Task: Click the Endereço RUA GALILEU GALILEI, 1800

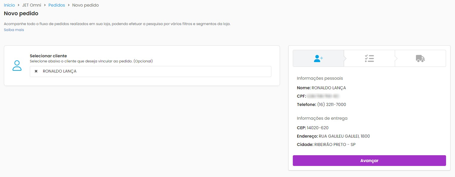Action: 344,136
